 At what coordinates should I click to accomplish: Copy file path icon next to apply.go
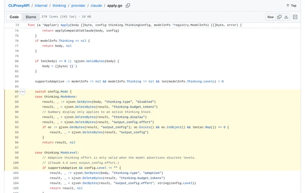click(x=128, y=5)
